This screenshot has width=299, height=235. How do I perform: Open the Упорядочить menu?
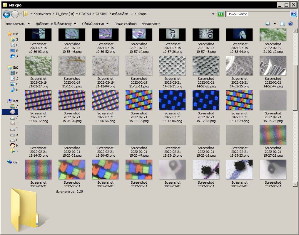point(17,24)
